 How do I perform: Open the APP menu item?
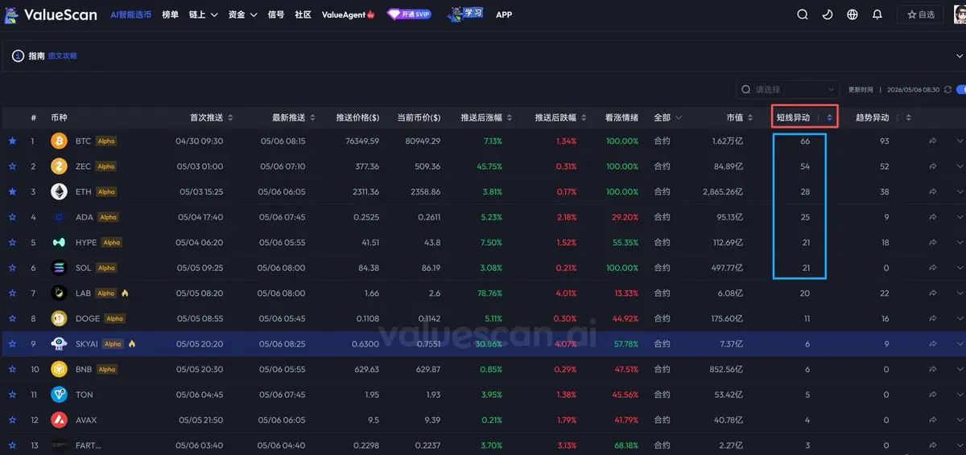point(504,14)
